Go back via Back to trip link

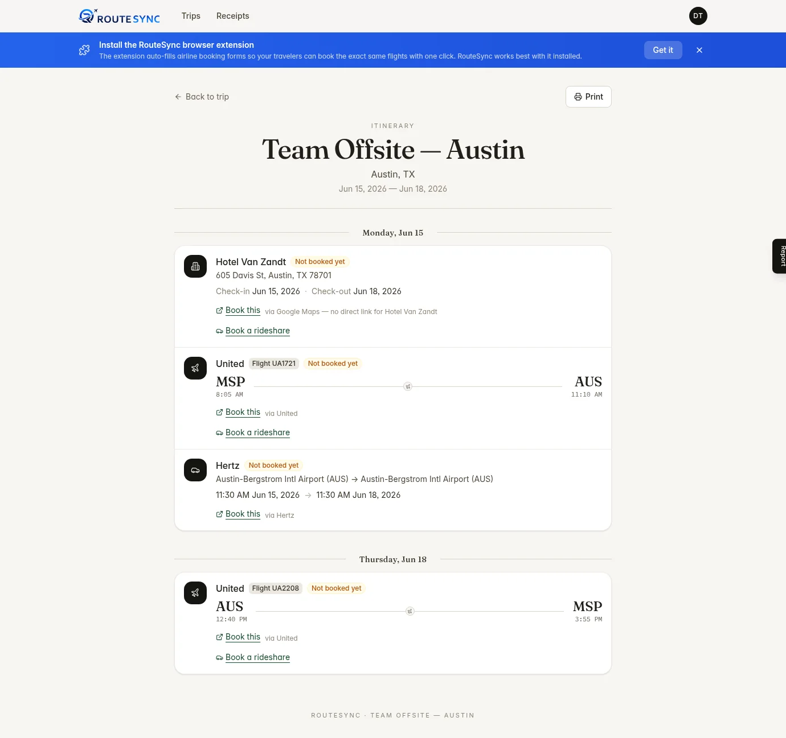pos(202,97)
